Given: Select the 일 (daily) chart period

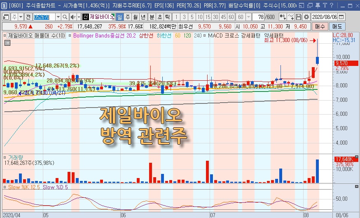Looking at the screenshot, I should pyautogui.click(x=119, y=17).
